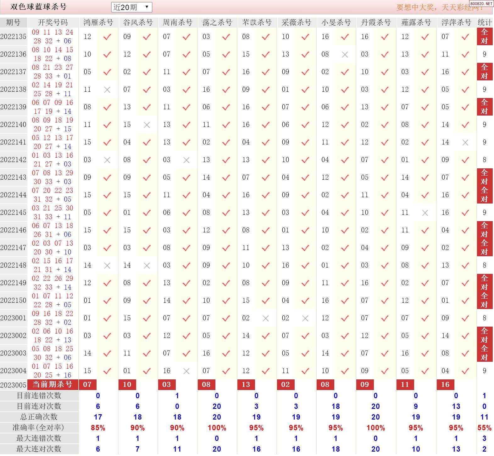Click the 总正确次数 row label

click(39, 417)
